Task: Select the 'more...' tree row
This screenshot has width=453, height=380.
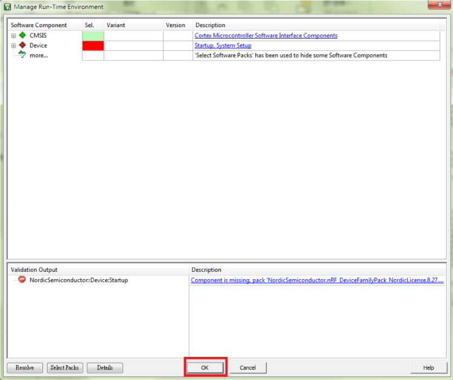Action: pos(39,56)
